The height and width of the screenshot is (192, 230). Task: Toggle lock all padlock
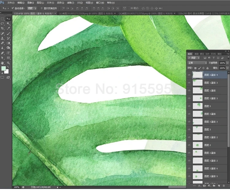coord(207,68)
